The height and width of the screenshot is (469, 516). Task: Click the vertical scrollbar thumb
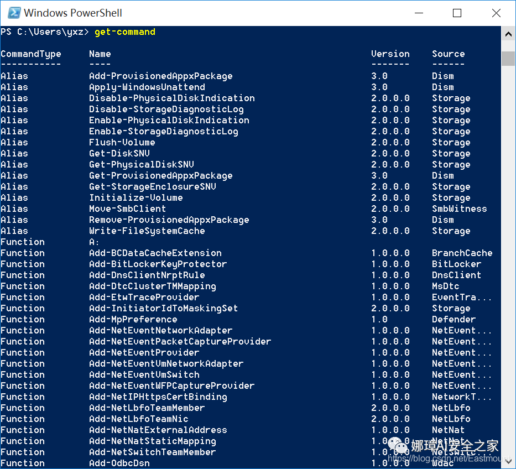[508, 59]
